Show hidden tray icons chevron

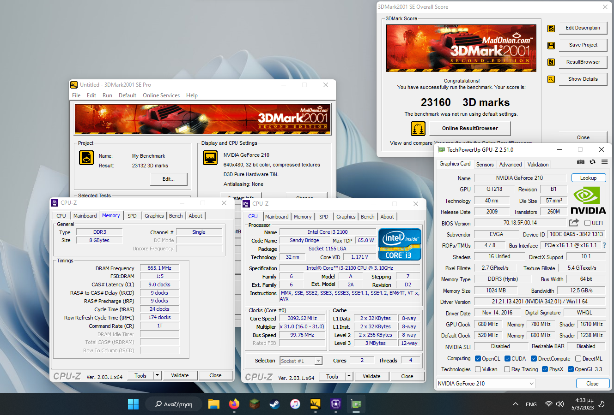516,404
